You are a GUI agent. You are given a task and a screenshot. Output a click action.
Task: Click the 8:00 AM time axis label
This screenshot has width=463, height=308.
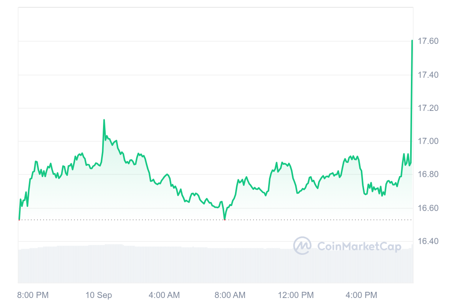tap(230, 295)
